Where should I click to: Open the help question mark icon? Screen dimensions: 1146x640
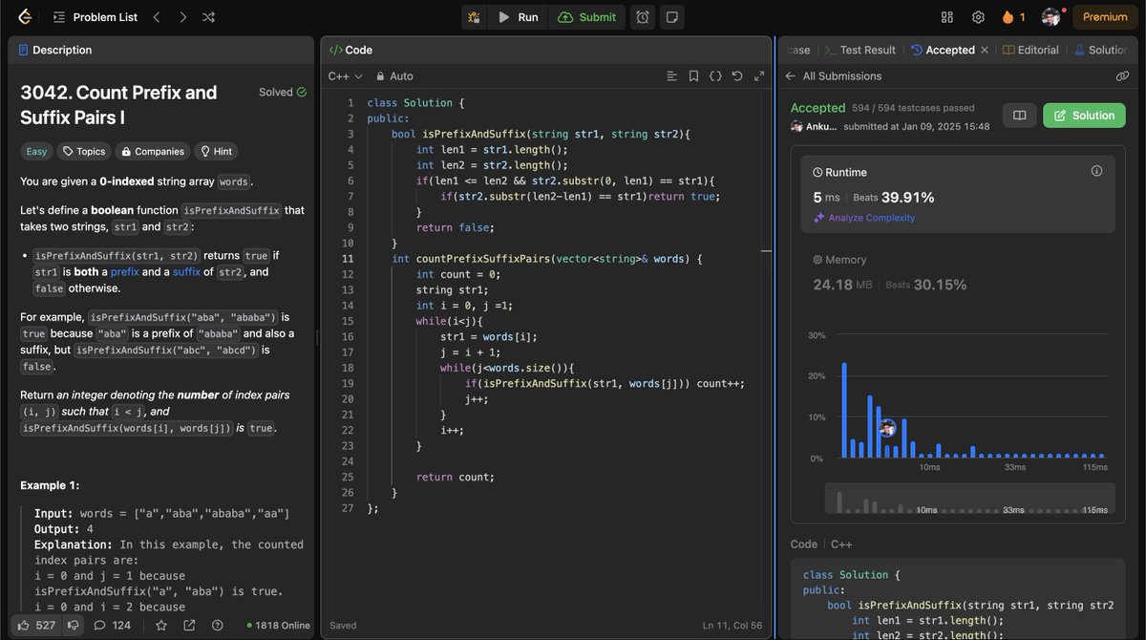pos(218,625)
